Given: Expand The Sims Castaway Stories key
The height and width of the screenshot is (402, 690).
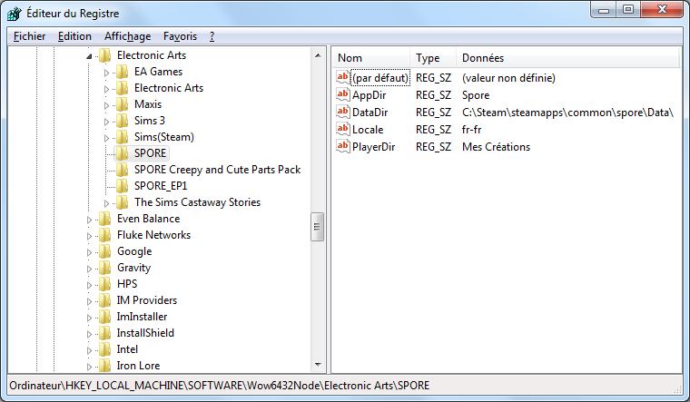Looking at the screenshot, I should (x=106, y=203).
